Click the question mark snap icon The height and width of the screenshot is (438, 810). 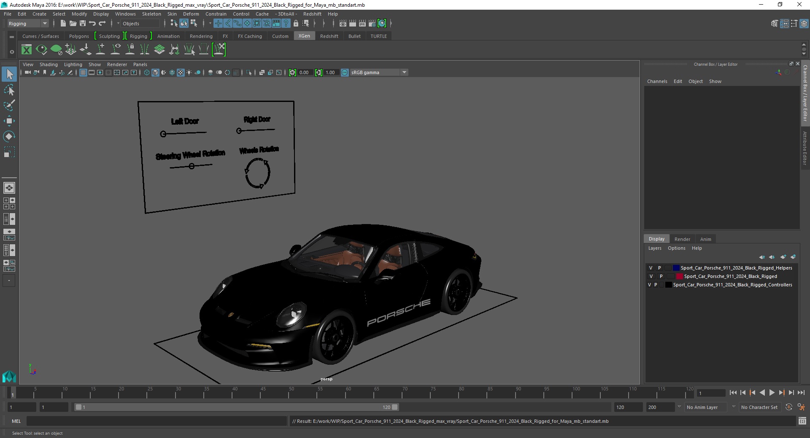click(286, 24)
